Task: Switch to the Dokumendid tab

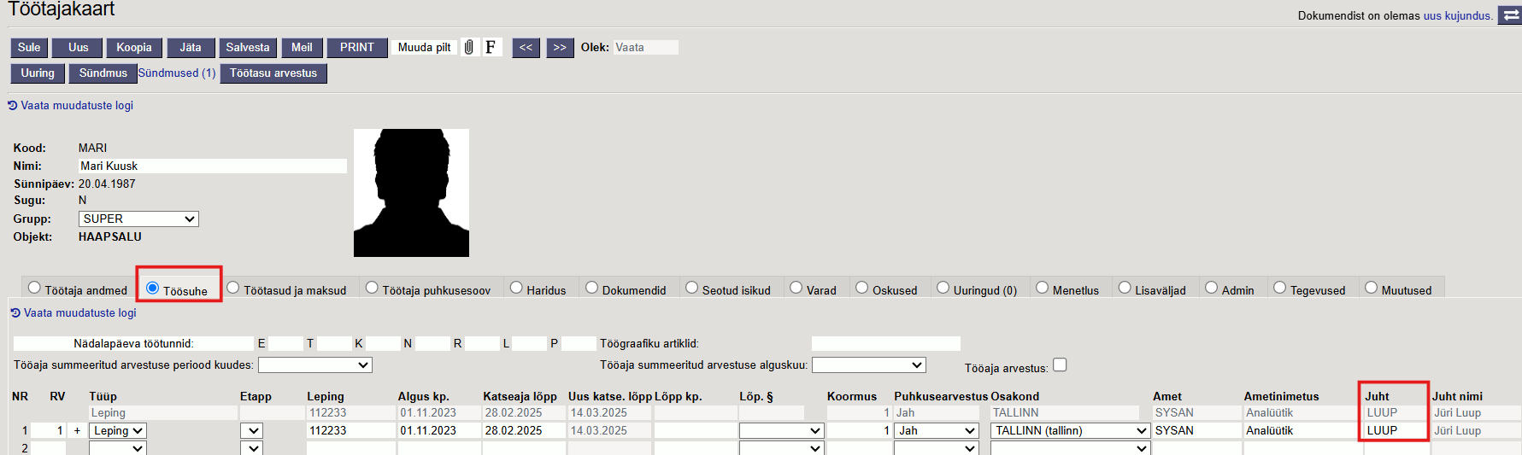Action: [x=591, y=288]
